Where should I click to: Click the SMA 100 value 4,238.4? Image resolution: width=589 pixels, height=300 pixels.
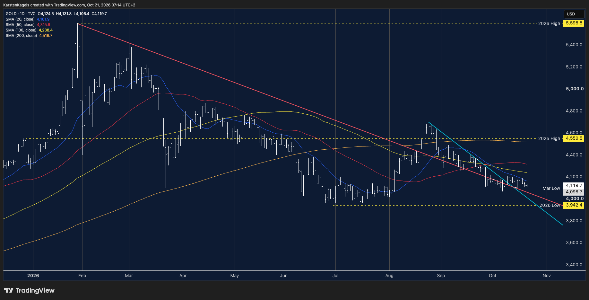tap(46, 30)
